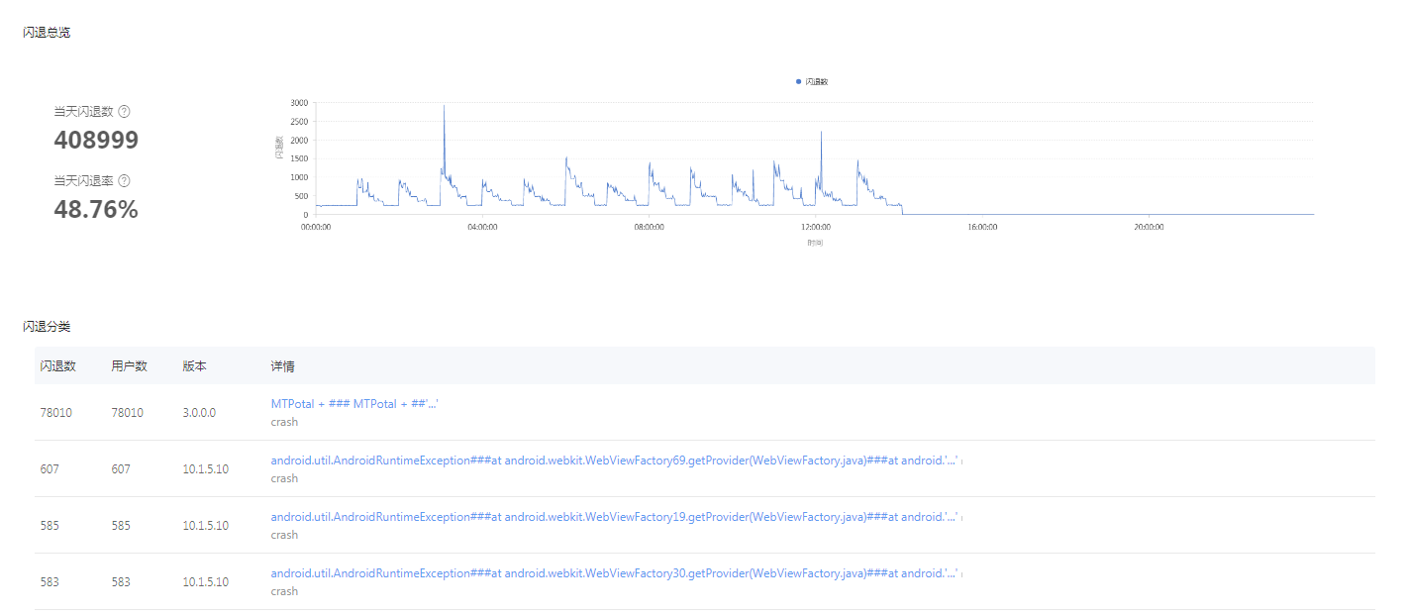1410x614 pixels.
Task: Click the tallest chart spike near 03:00
Action: (444, 109)
